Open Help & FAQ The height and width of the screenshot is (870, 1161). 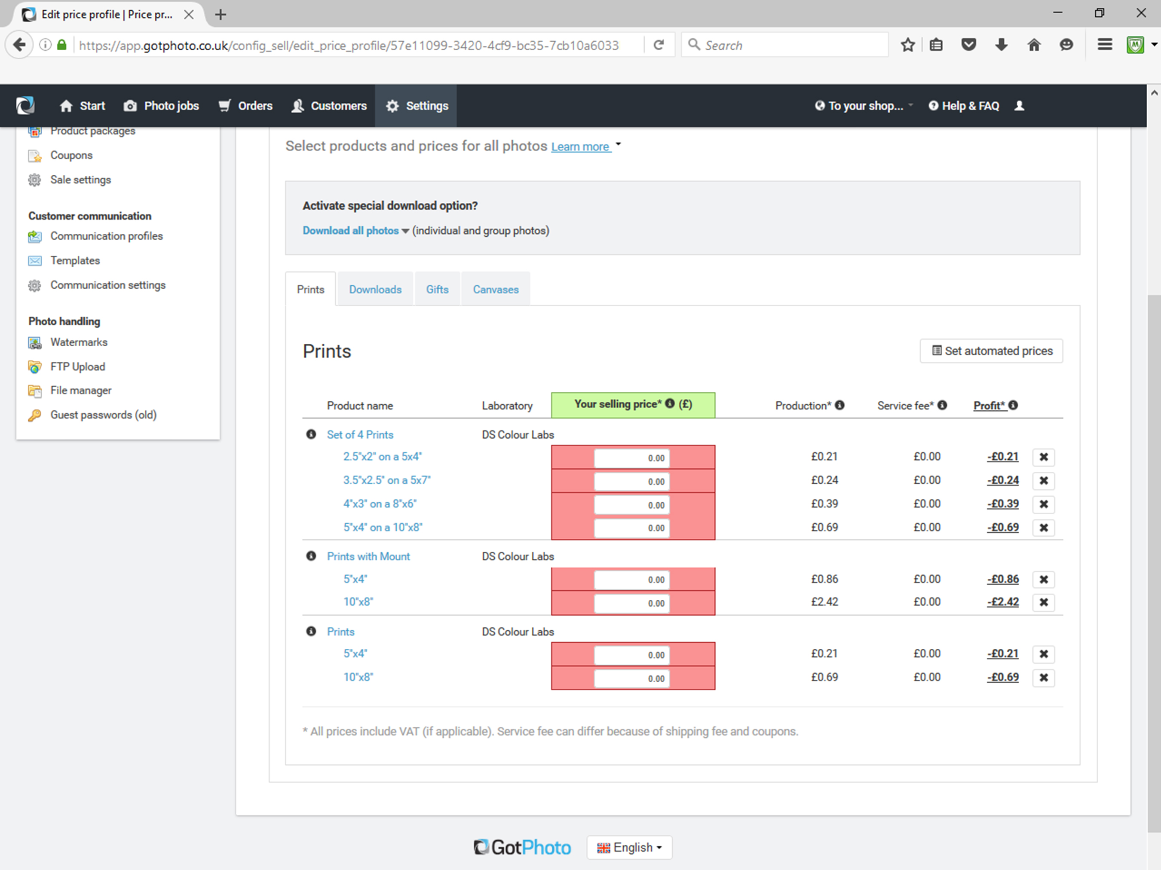pos(964,106)
